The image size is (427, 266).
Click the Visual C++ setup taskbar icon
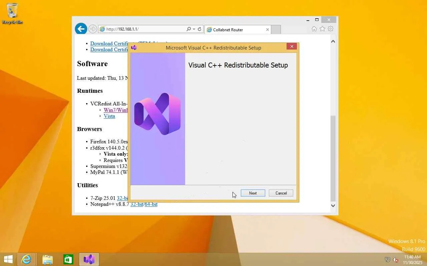89,259
